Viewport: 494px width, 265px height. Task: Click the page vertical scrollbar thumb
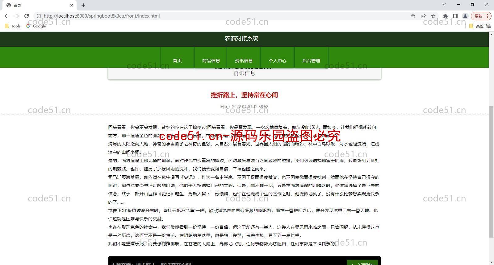(x=491, y=172)
